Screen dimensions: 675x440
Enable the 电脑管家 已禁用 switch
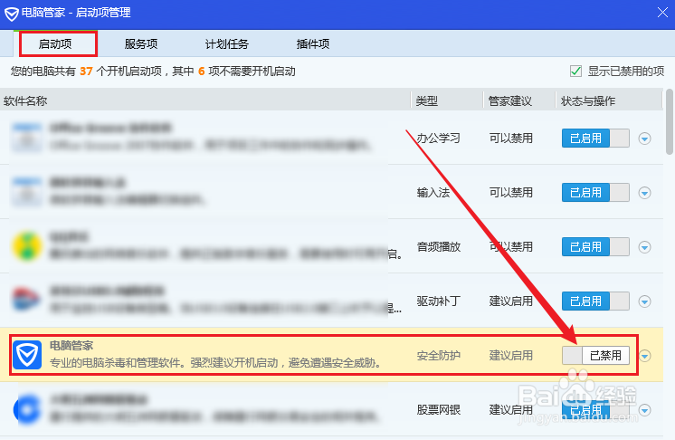pyautogui.click(x=595, y=356)
